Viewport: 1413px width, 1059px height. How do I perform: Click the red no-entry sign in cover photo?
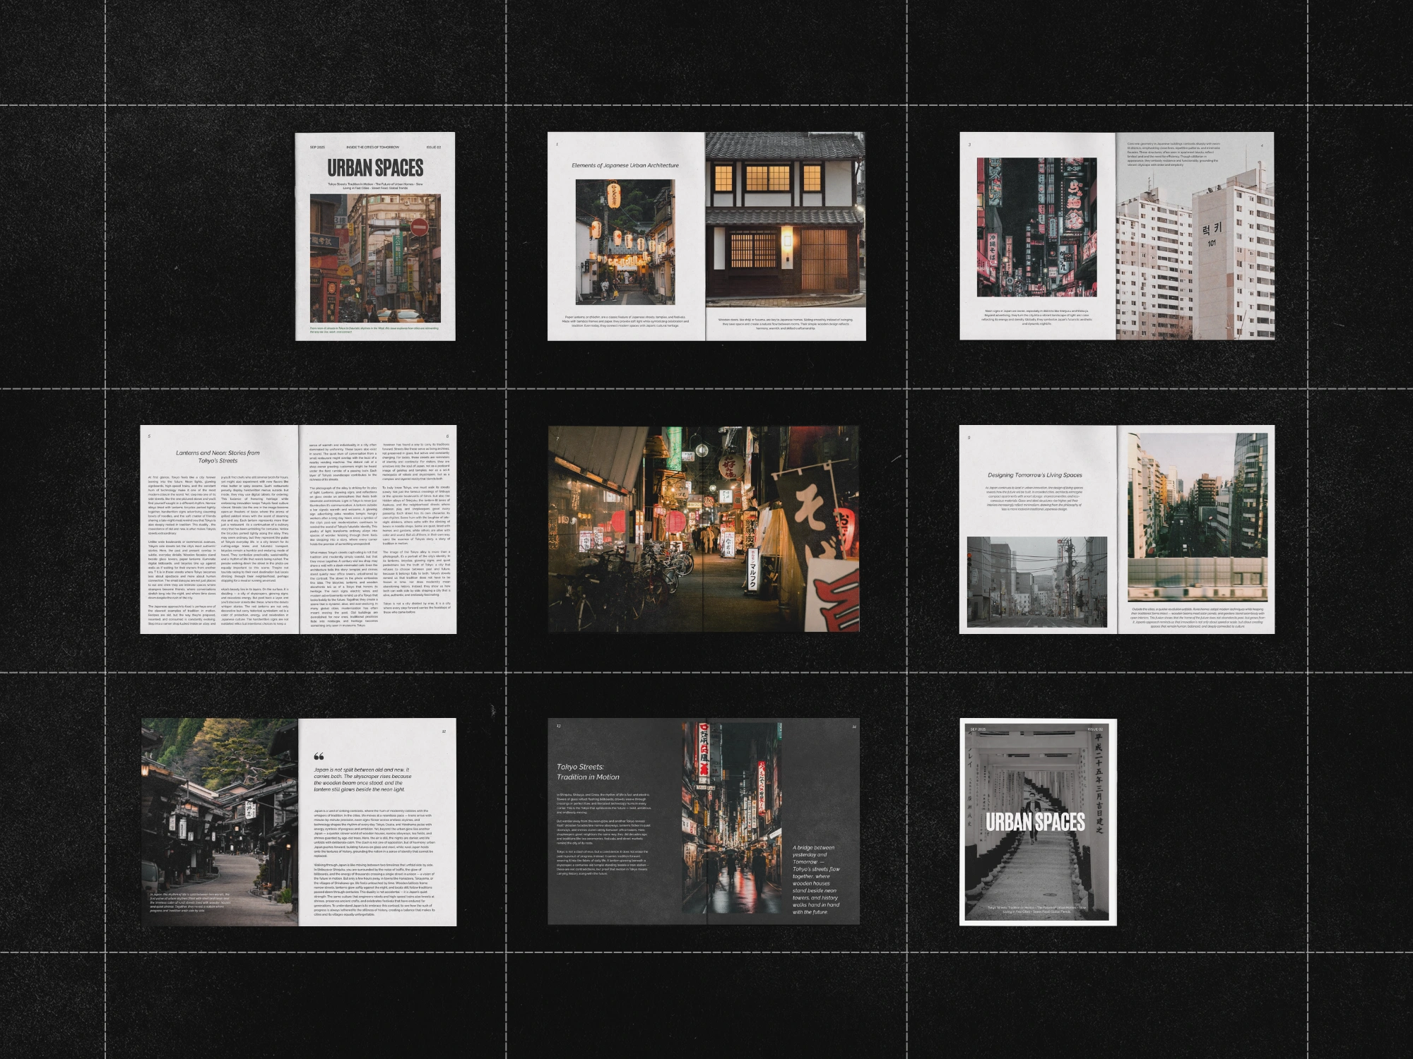(x=419, y=227)
